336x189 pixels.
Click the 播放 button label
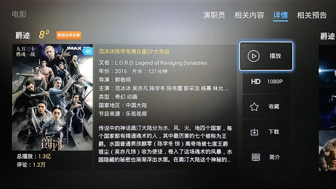pos(275,56)
